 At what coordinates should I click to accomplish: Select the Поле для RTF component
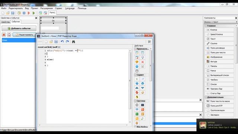click(219, 106)
